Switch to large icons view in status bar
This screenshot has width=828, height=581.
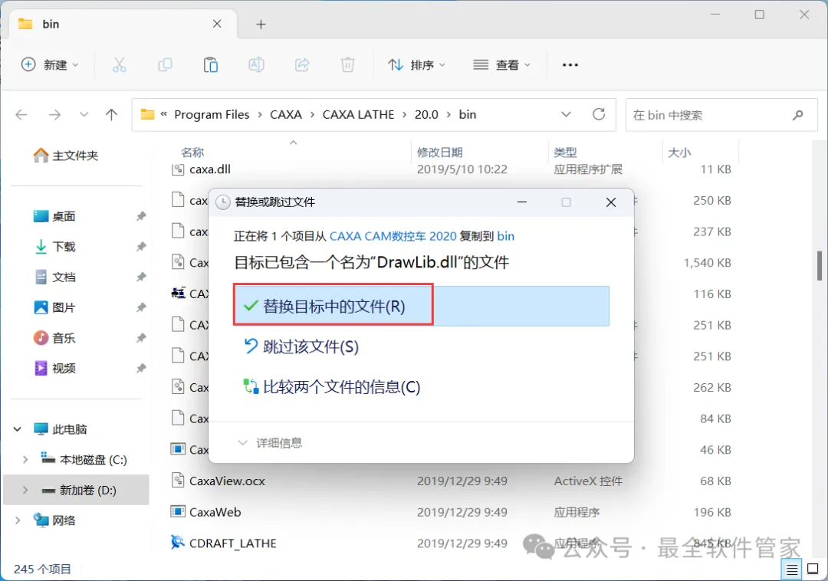tap(813, 569)
